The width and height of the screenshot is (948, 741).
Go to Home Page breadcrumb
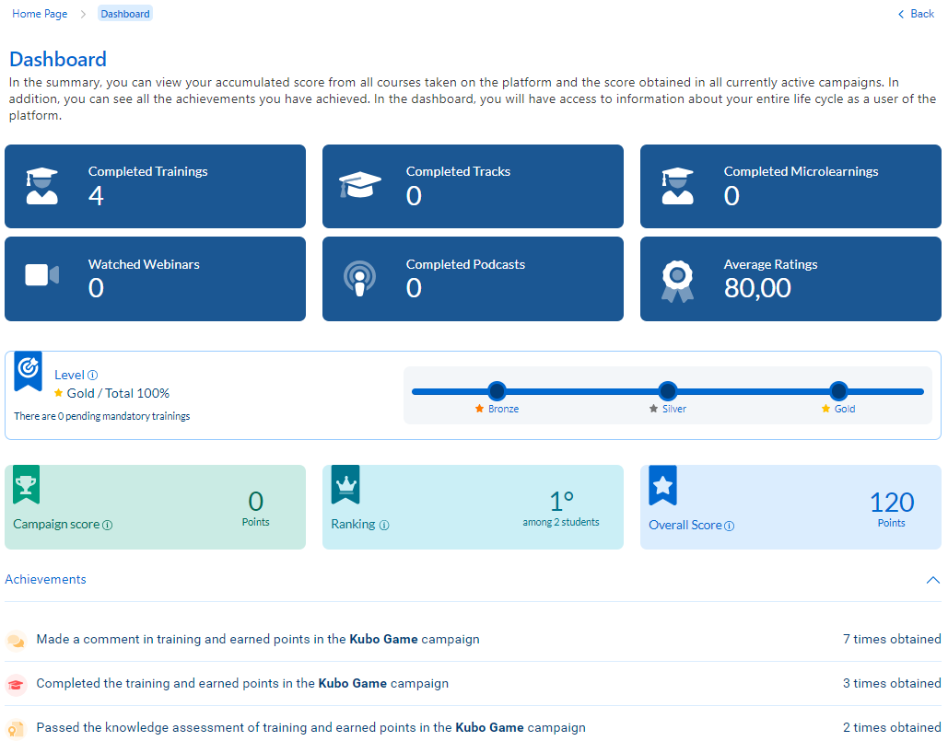pos(40,14)
